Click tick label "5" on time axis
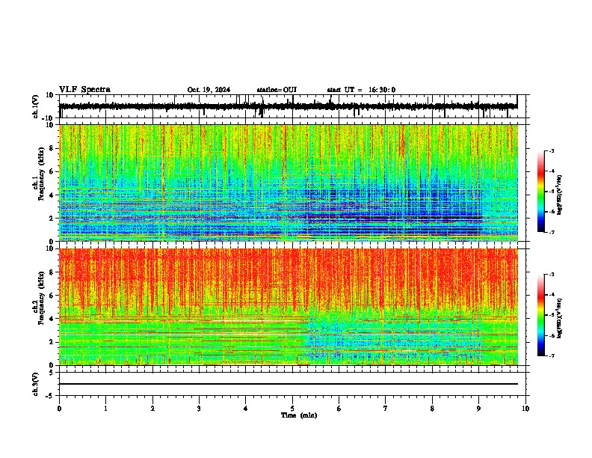The width and height of the screenshot is (592, 458). point(292,409)
